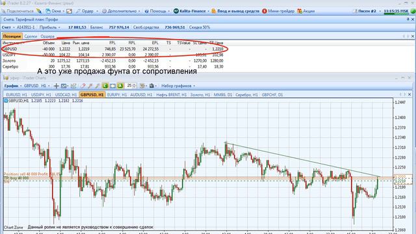The height and width of the screenshot is (234, 416).
Task: Select the USDJPY position row
Action: (112, 55)
